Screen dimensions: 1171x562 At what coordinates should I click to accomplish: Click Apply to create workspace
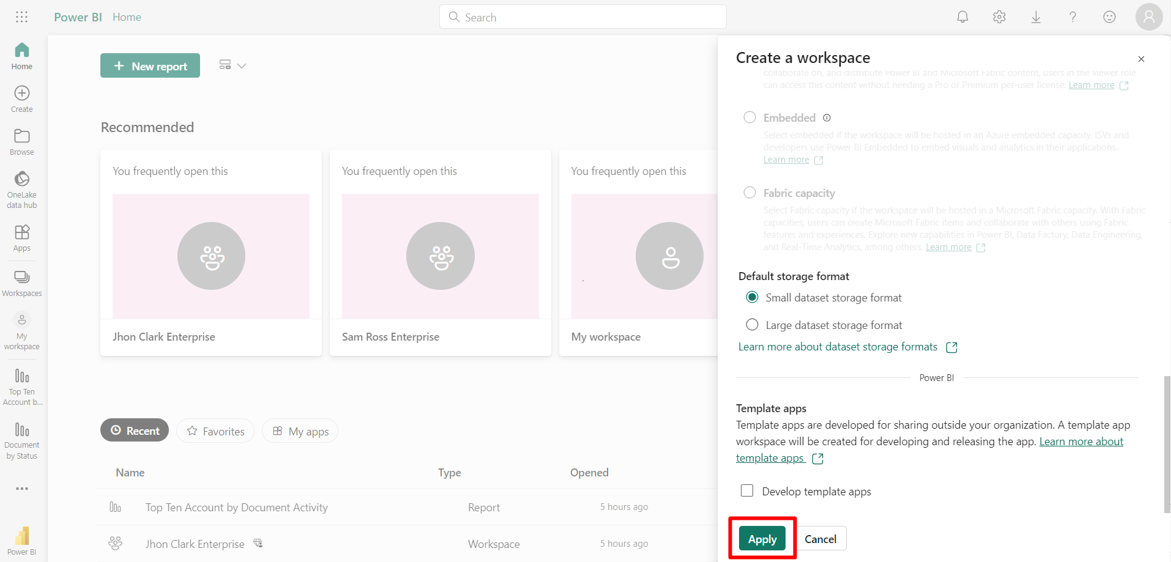pos(762,538)
